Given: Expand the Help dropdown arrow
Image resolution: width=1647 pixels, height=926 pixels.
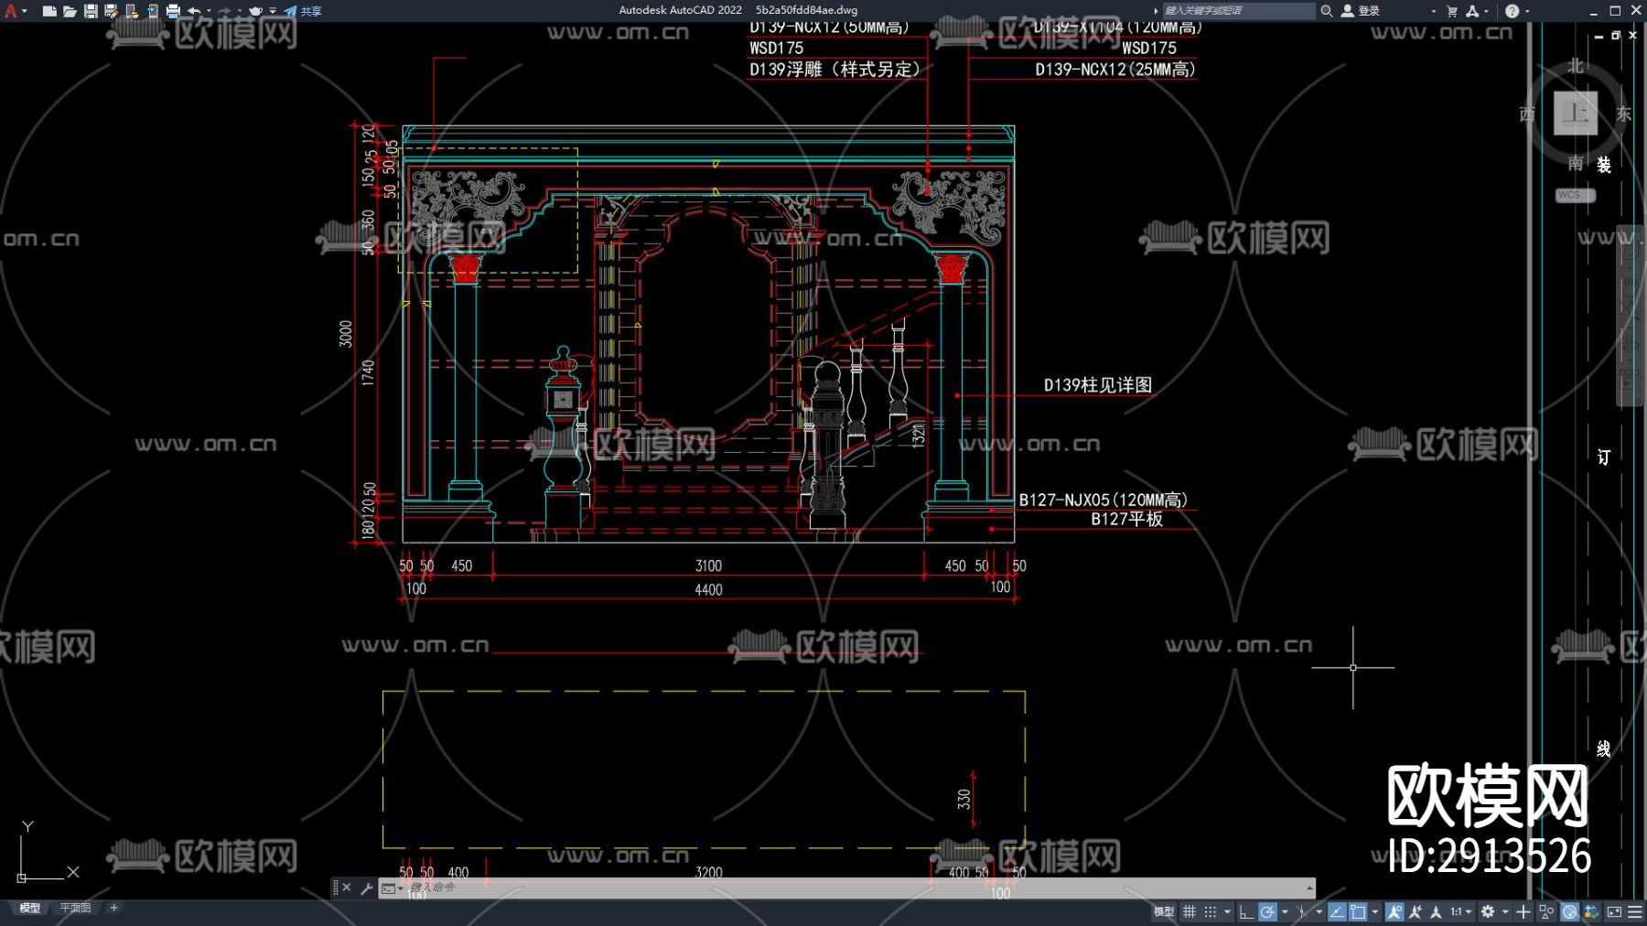Looking at the screenshot, I should tap(1527, 11).
